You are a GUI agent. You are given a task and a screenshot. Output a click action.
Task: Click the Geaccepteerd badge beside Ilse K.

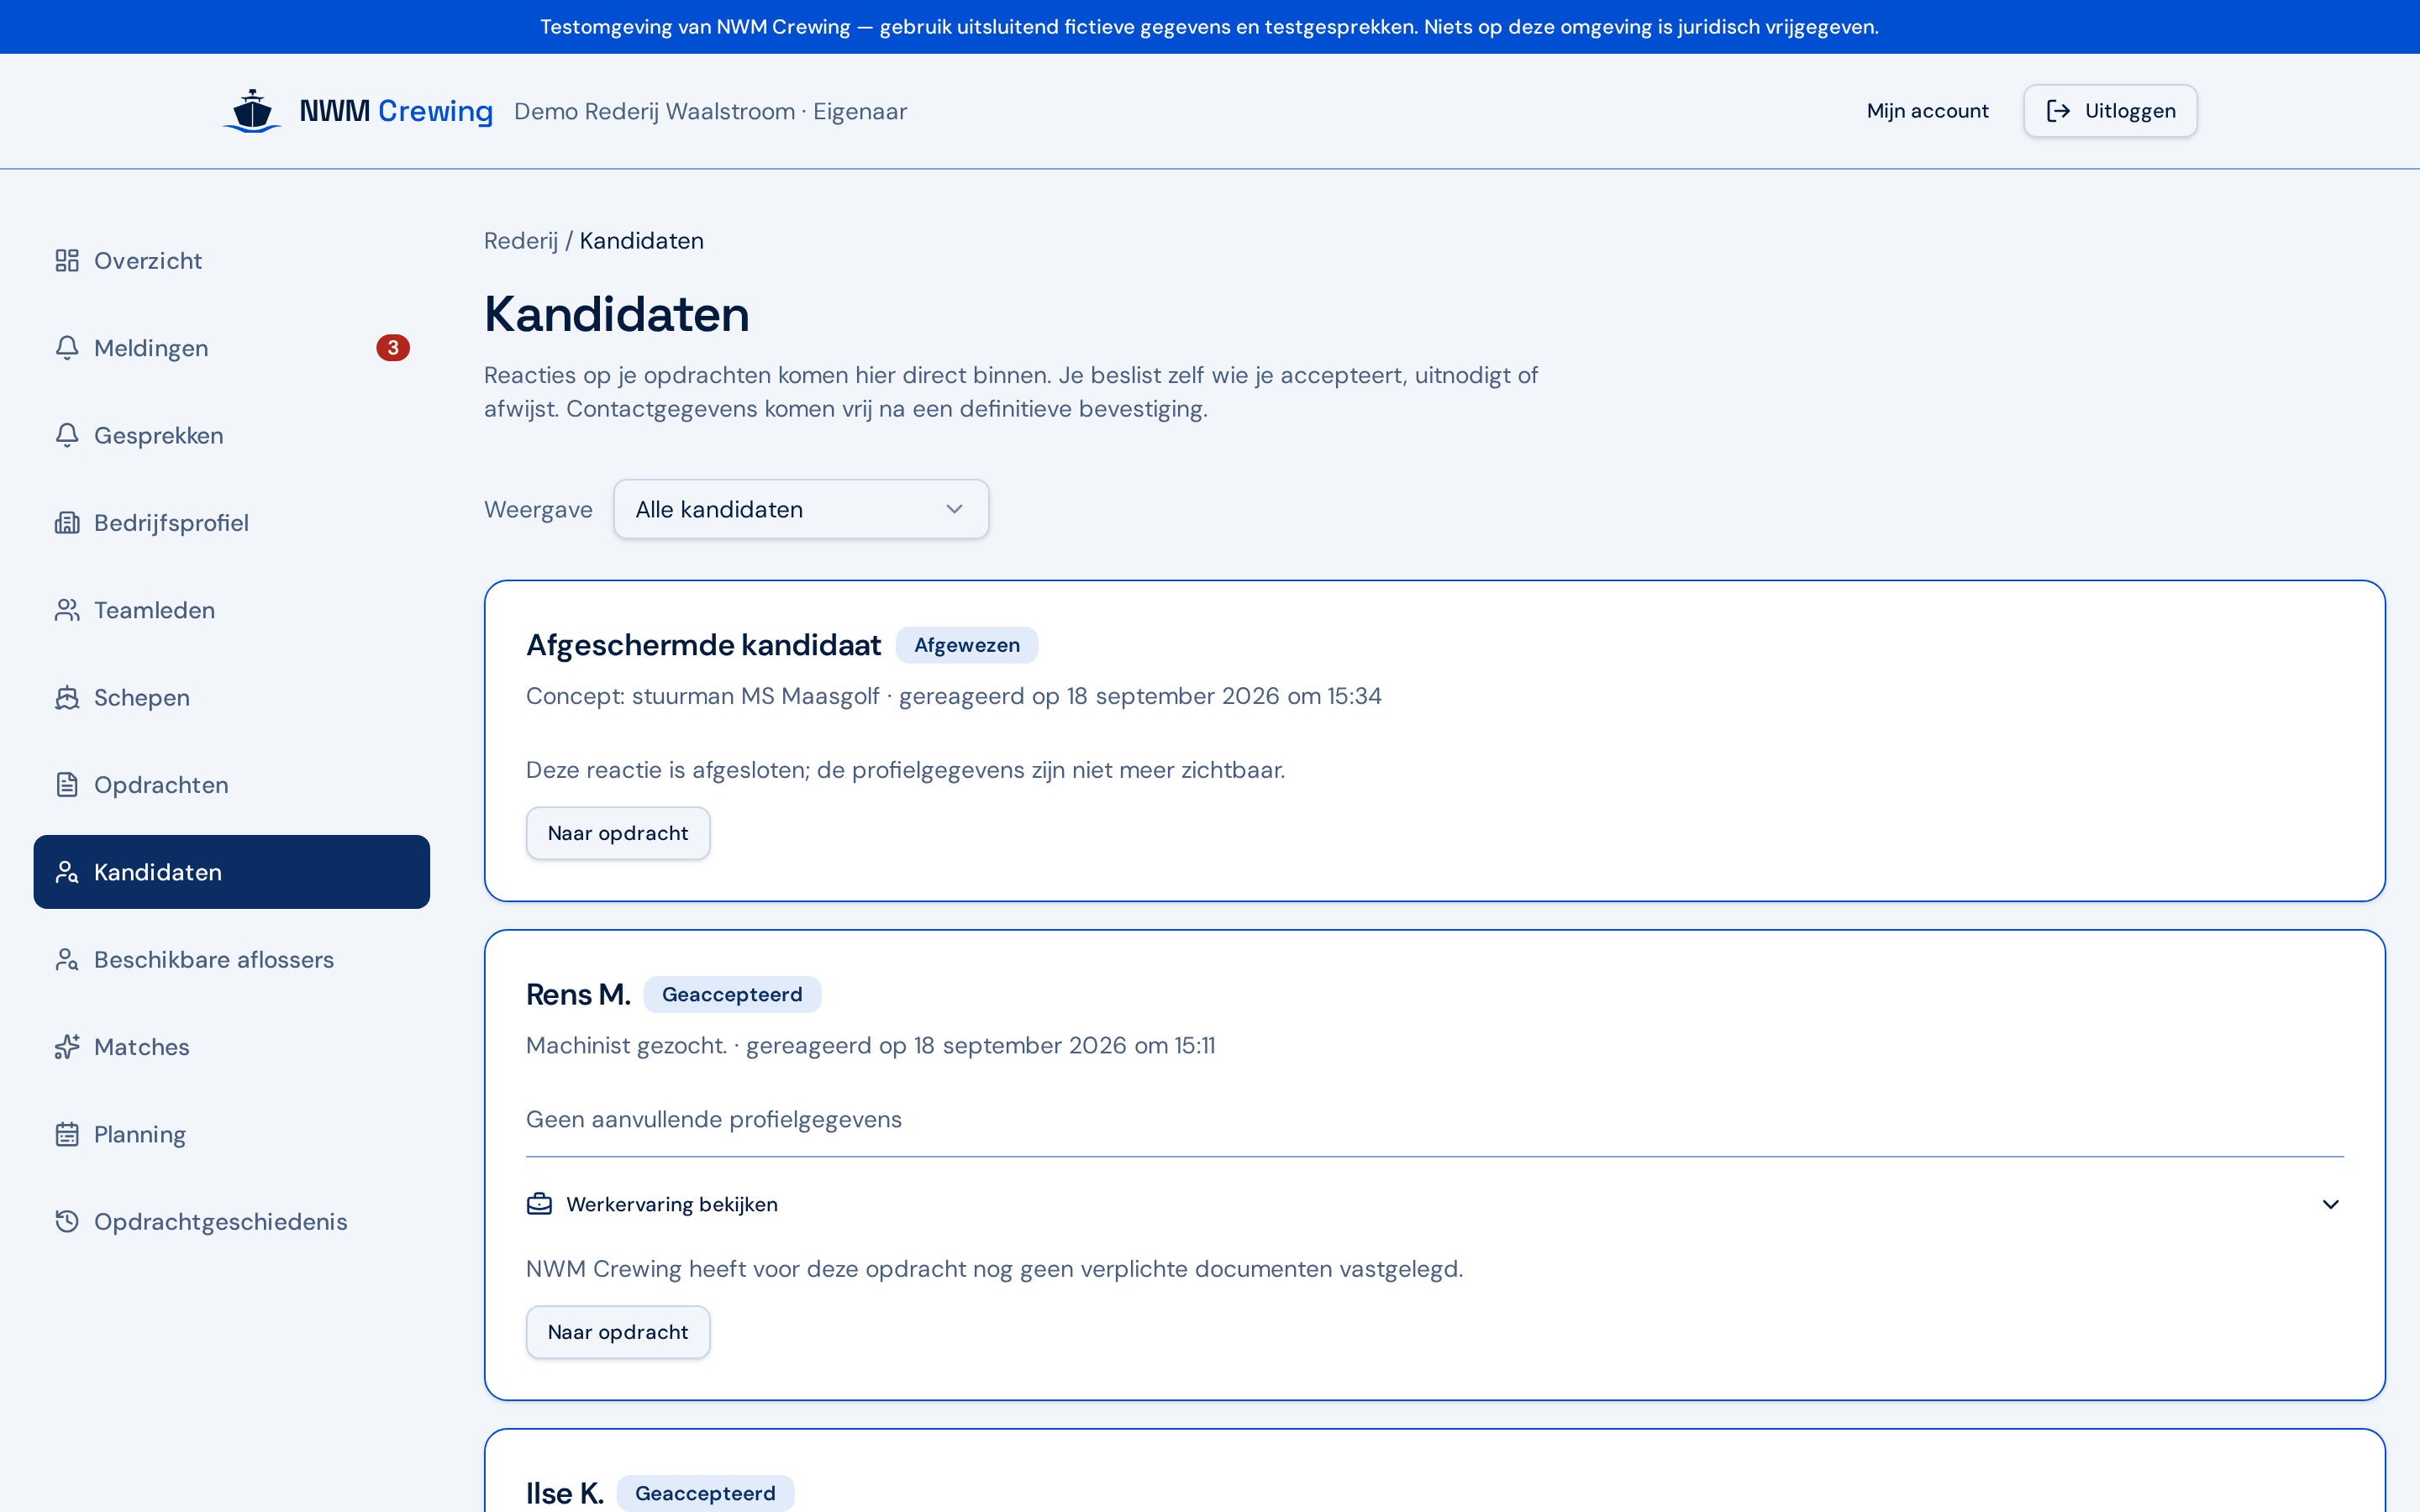point(705,1493)
